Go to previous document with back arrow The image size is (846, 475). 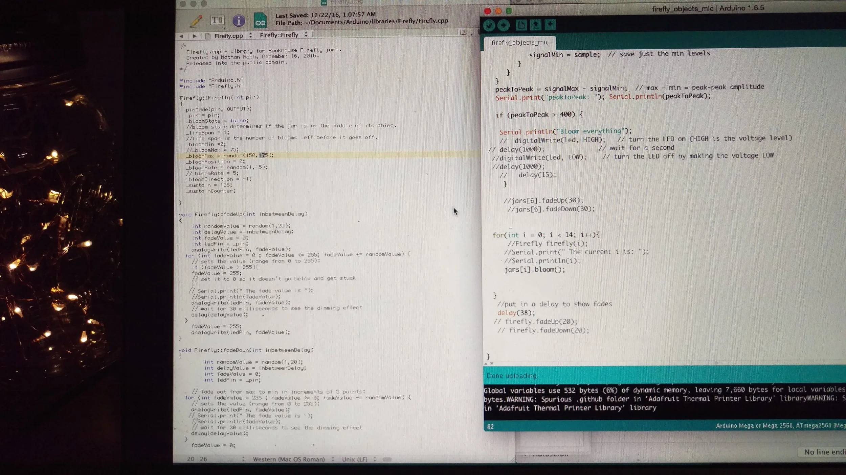(182, 36)
